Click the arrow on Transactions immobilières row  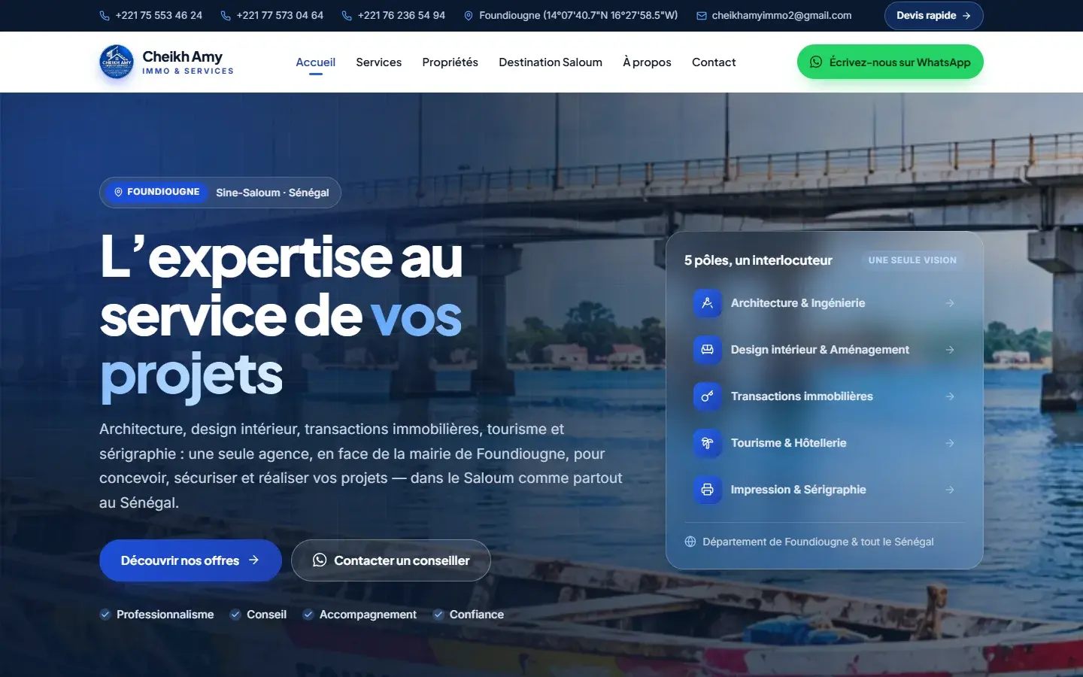point(950,396)
